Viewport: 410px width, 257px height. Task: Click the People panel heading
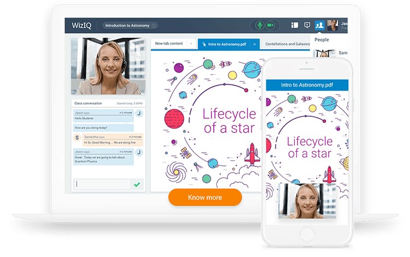pos(321,40)
